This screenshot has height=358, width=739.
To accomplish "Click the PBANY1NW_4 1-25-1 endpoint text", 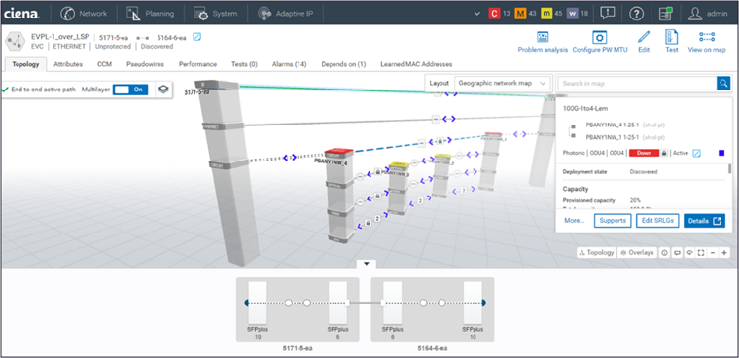I will (613, 125).
